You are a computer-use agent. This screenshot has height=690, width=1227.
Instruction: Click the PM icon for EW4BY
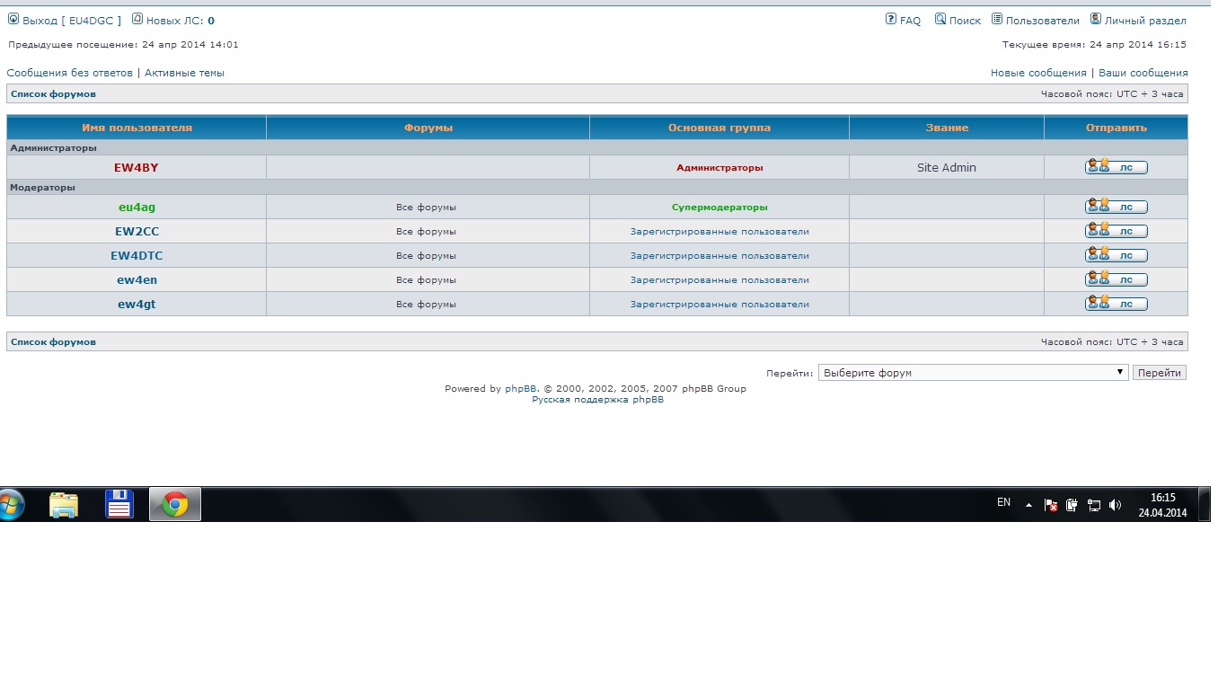coord(1116,167)
